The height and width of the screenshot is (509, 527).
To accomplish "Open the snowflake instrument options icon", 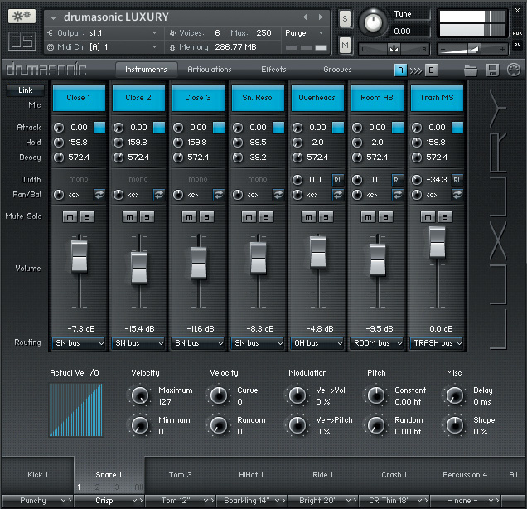I will coord(22,16).
